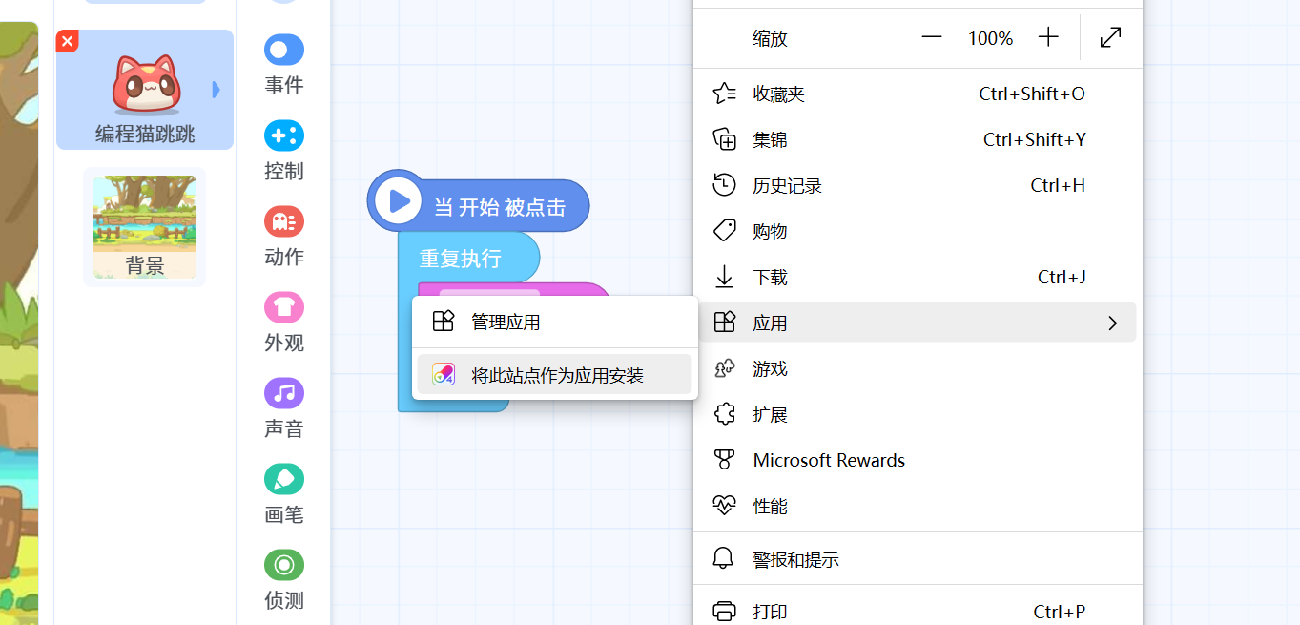Expand sprite options arrow beside 编程猫跳跳
The image size is (1300, 625).
click(217, 90)
